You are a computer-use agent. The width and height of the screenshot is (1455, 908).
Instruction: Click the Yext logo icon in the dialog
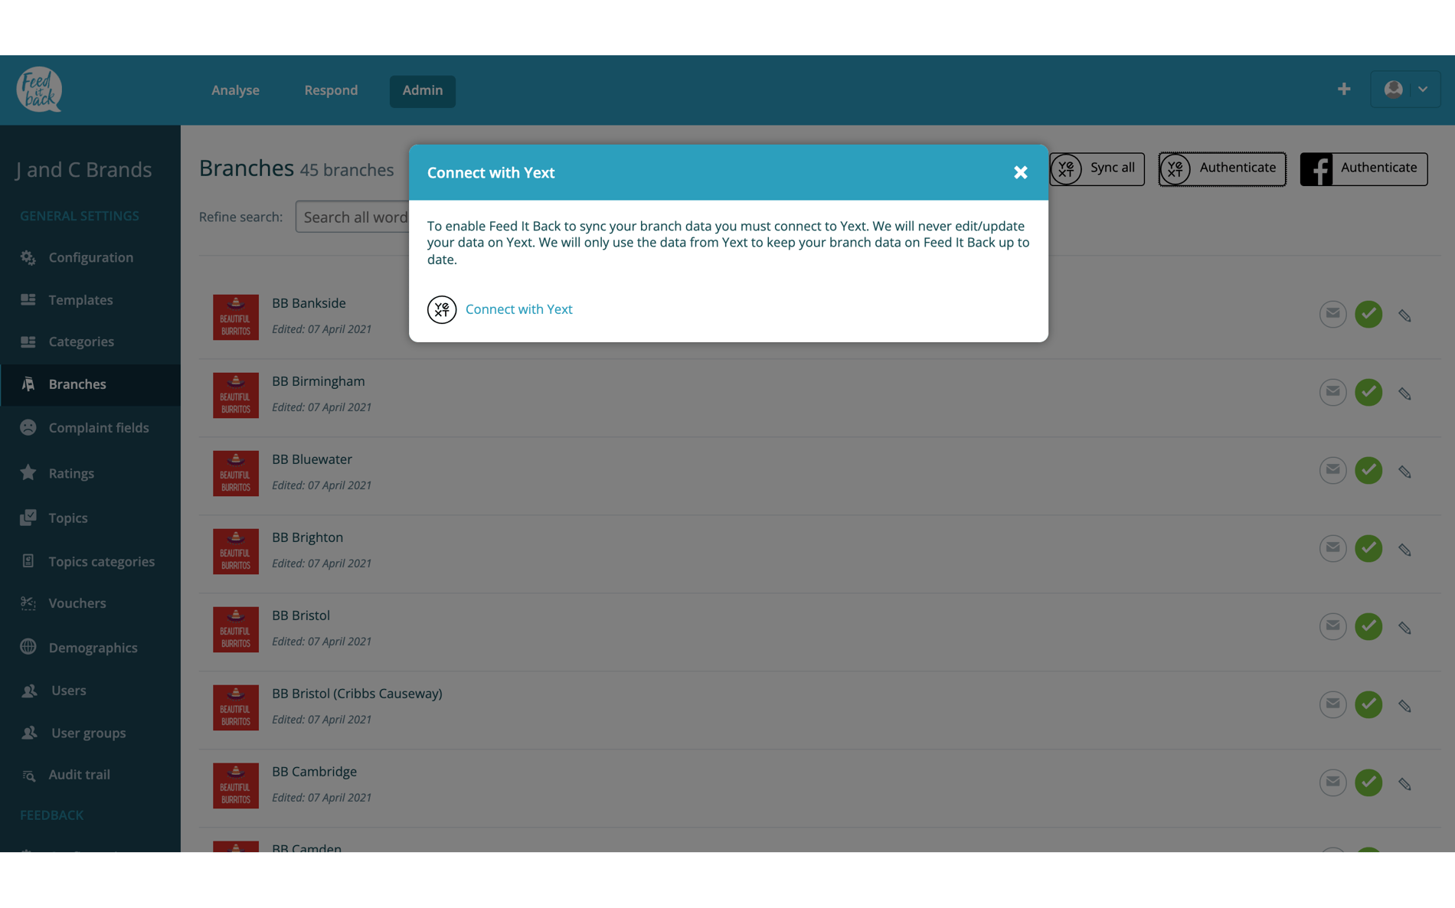point(442,309)
